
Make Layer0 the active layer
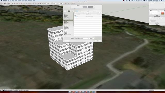coord(150,13)
